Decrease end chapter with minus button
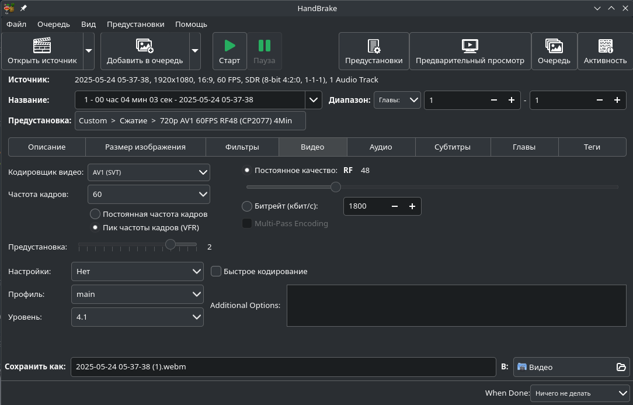This screenshot has height=405, width=633. (600, 100)
